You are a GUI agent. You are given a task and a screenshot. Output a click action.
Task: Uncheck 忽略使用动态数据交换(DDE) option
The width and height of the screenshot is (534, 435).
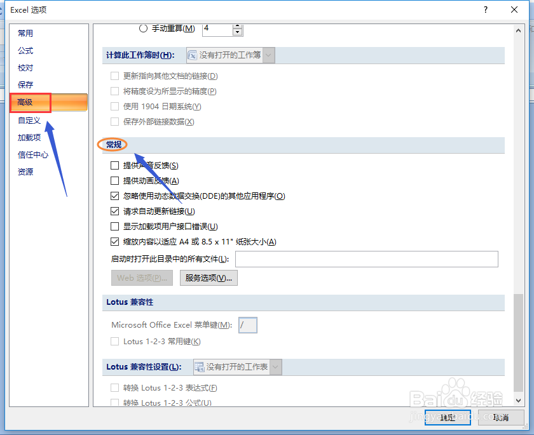[115, 196]
